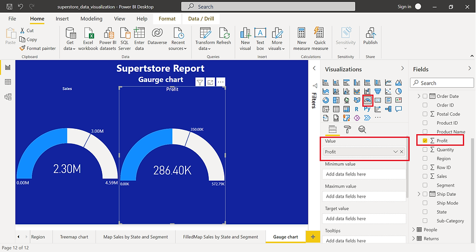Open the Format paint roller tab

pyautogui.click(x=347, y=129)
